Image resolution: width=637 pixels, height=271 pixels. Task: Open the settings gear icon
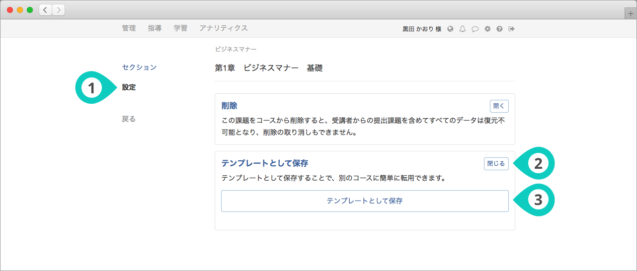point(487,29)
